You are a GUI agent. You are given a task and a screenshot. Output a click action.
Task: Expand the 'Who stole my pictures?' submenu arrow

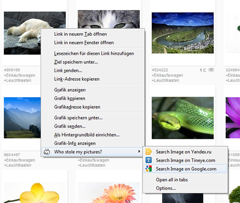(139, 151)
